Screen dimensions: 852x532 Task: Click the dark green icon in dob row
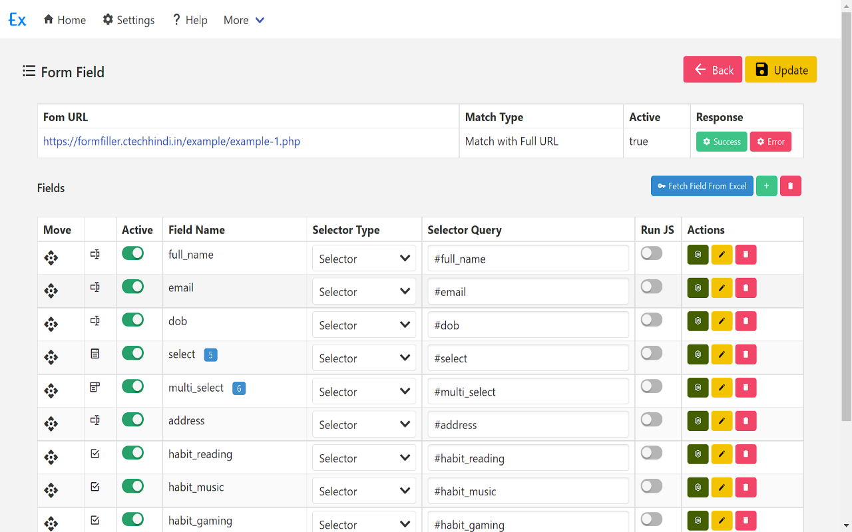(x=698, y=321)
